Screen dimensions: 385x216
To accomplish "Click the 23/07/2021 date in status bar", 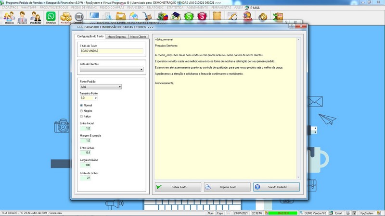I will [x=241, y=213].
